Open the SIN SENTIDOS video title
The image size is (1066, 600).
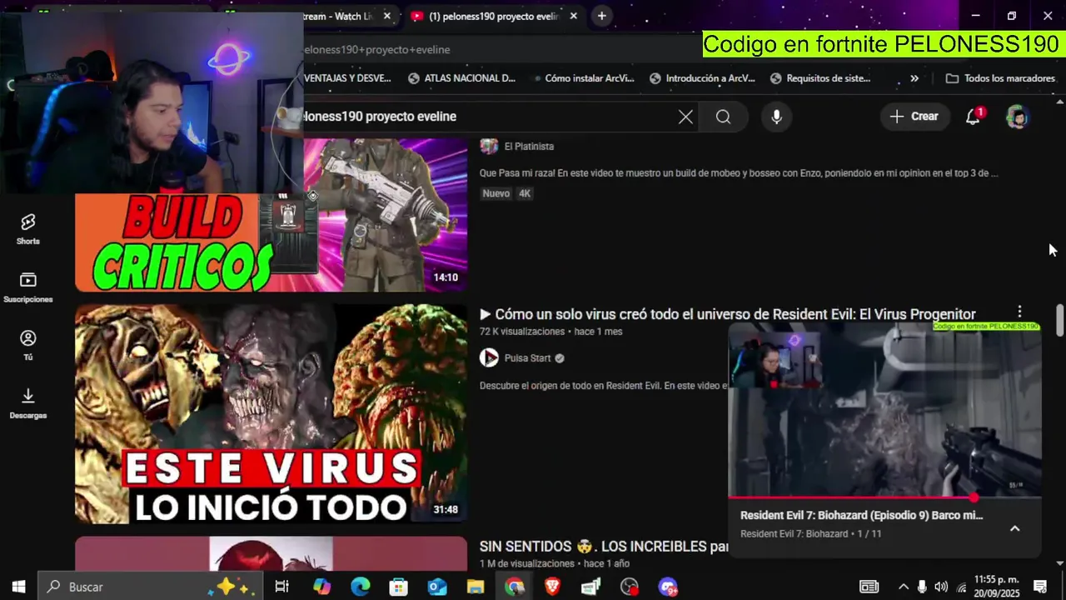tap(604, 547)
